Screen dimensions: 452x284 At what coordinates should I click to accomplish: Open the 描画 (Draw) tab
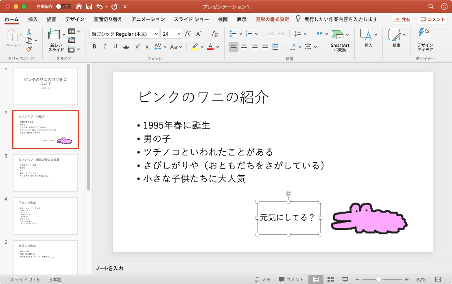[52, 19]
